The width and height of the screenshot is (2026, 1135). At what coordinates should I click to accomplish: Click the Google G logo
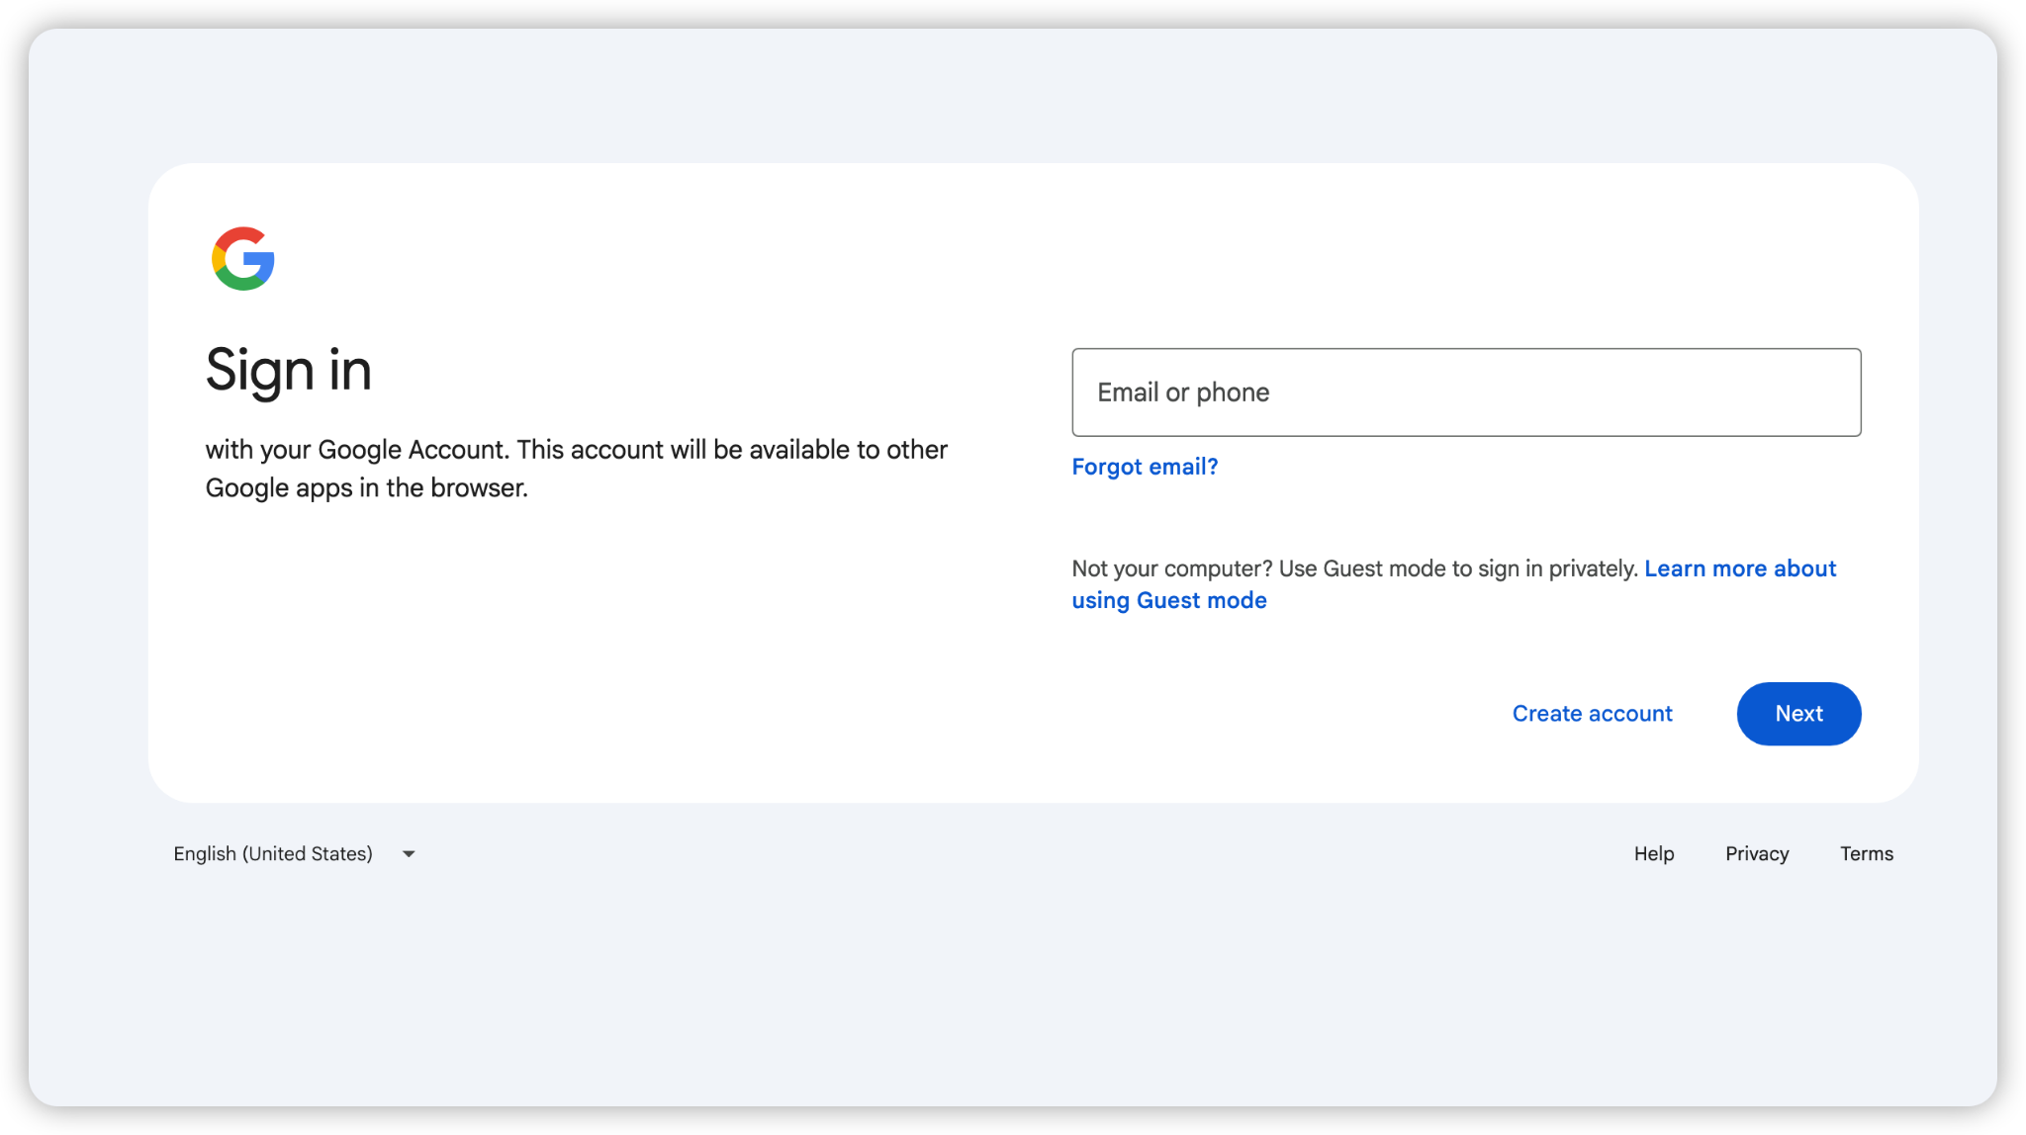pos(242,259)
